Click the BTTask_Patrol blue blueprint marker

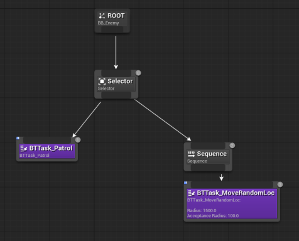click(x=18, y=138)
